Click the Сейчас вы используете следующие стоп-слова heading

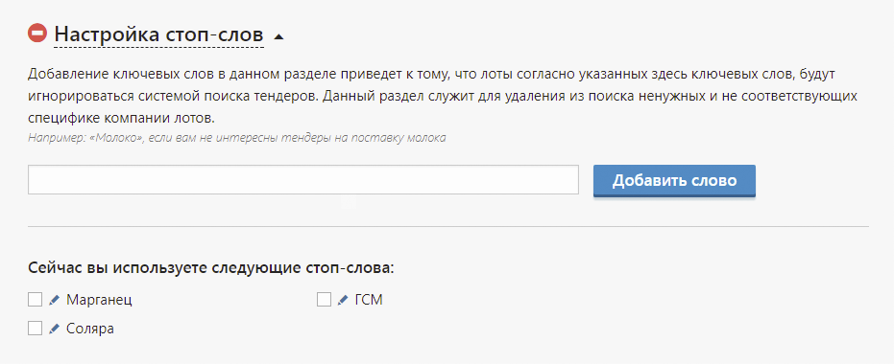211,268
